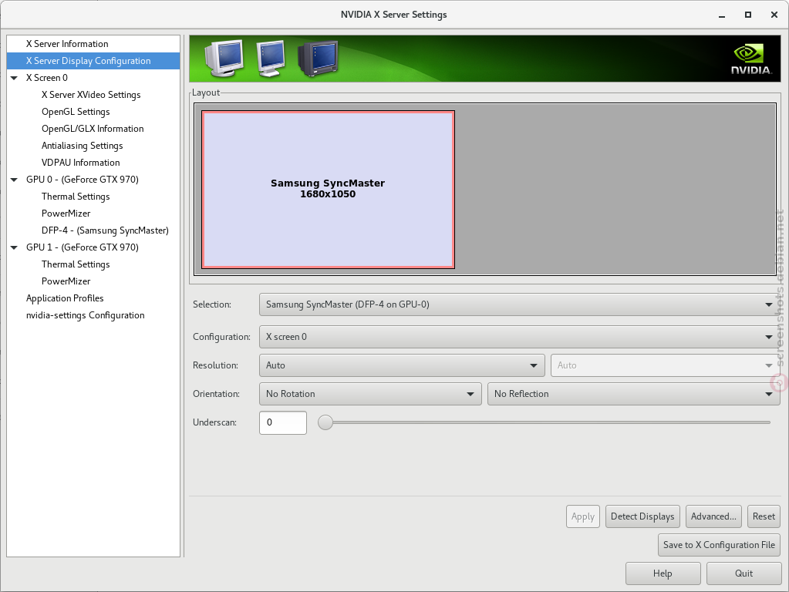Click the Quit button
This screenshot has width=789, height=592.
[x=743, y=573]
